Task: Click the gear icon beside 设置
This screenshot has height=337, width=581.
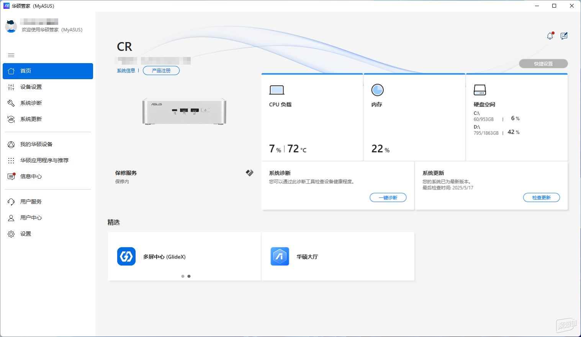Action: (11, 234)
